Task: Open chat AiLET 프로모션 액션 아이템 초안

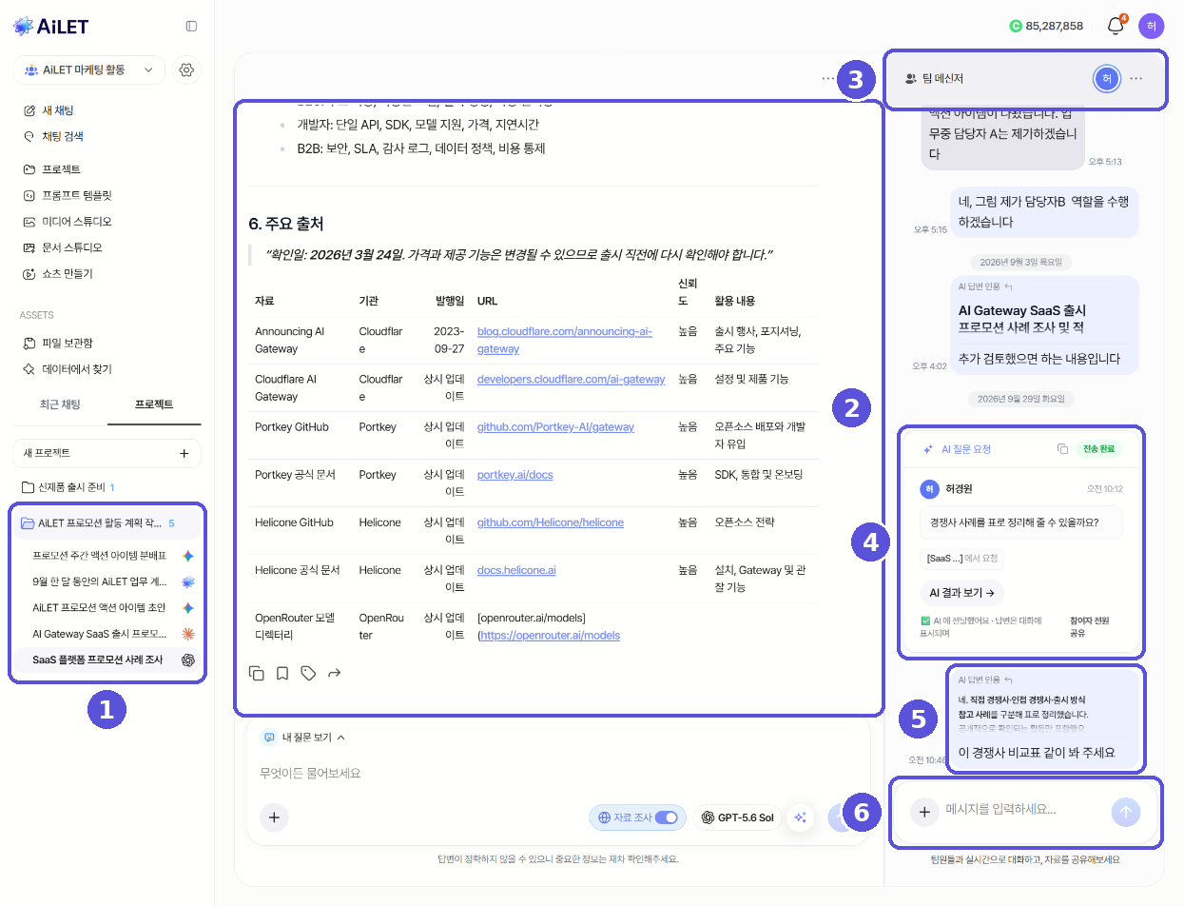Action: (x=107, y=607)
